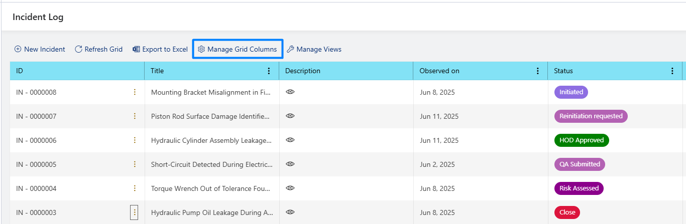Show description for Torque Wrench incident
This screenshot has height=224, width=686.
pyautogui.click(x=290, y=188)
